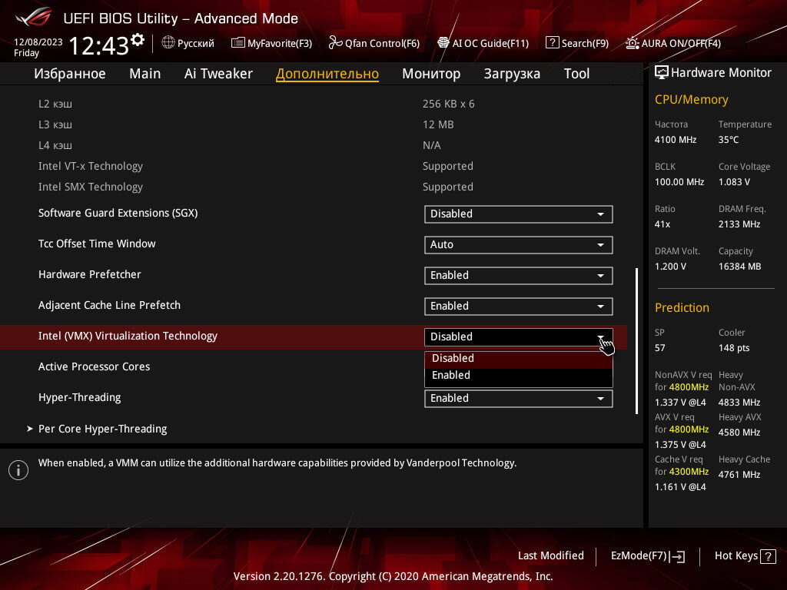Click the Hardware Monitor screen icon
Screen dimensions: 787x590
point(662,73)
